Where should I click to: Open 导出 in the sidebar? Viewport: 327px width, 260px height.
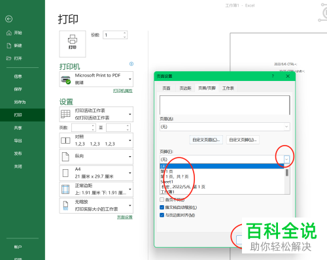[x=18, y=140]
